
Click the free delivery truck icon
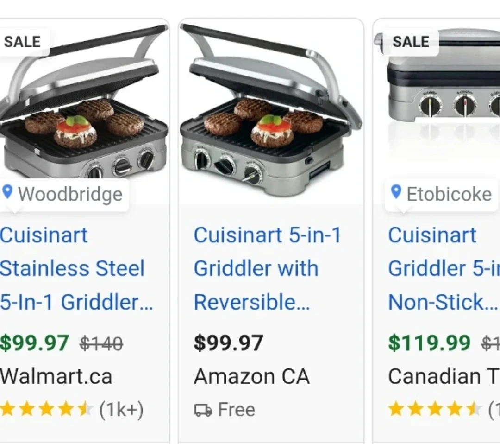[x=203, y=410]
